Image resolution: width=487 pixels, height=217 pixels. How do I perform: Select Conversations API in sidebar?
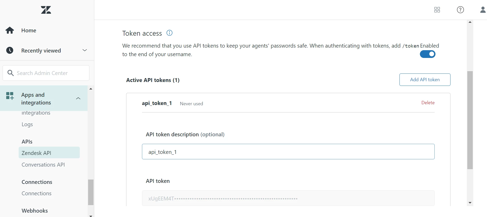[43, 165]
